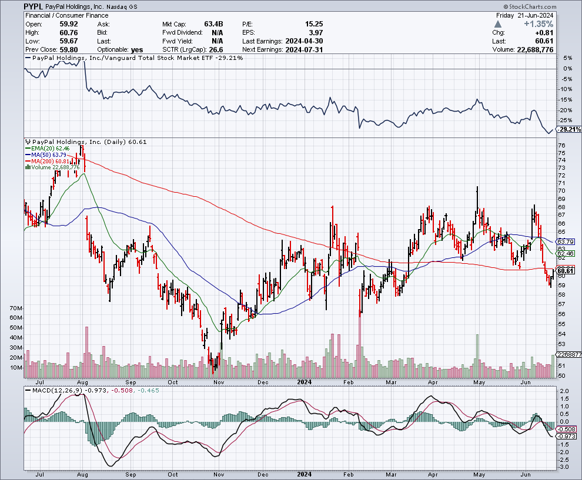Select the Prev Close value 59.80

pos(69,50)
